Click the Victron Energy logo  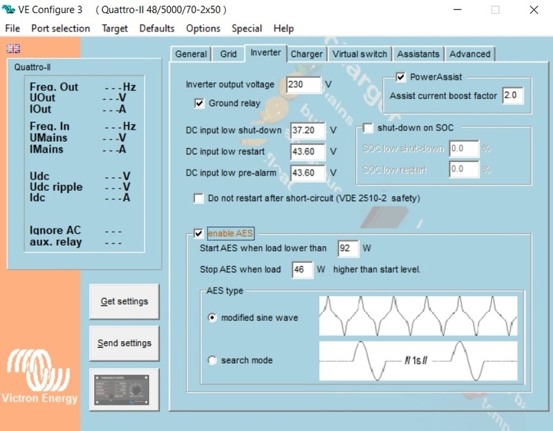click(39, 377)
